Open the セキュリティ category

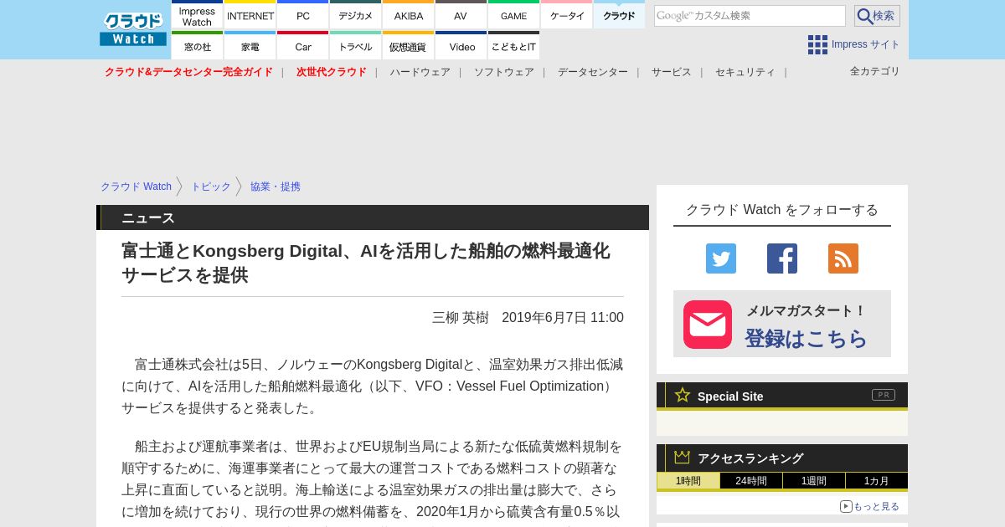(x=745, y=72)
